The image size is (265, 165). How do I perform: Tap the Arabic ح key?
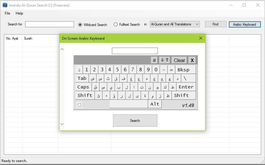(x=162, y=78)
